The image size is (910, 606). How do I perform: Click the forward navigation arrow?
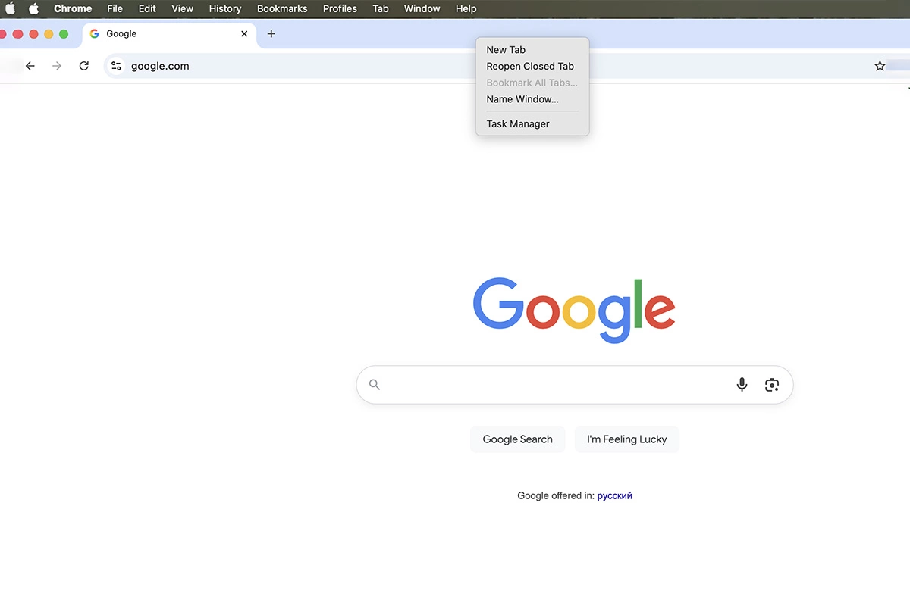[x=56, y=66]
